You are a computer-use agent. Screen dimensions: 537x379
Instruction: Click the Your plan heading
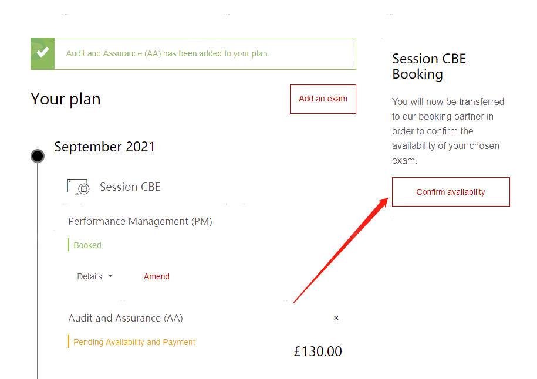[x=66, y=99]
